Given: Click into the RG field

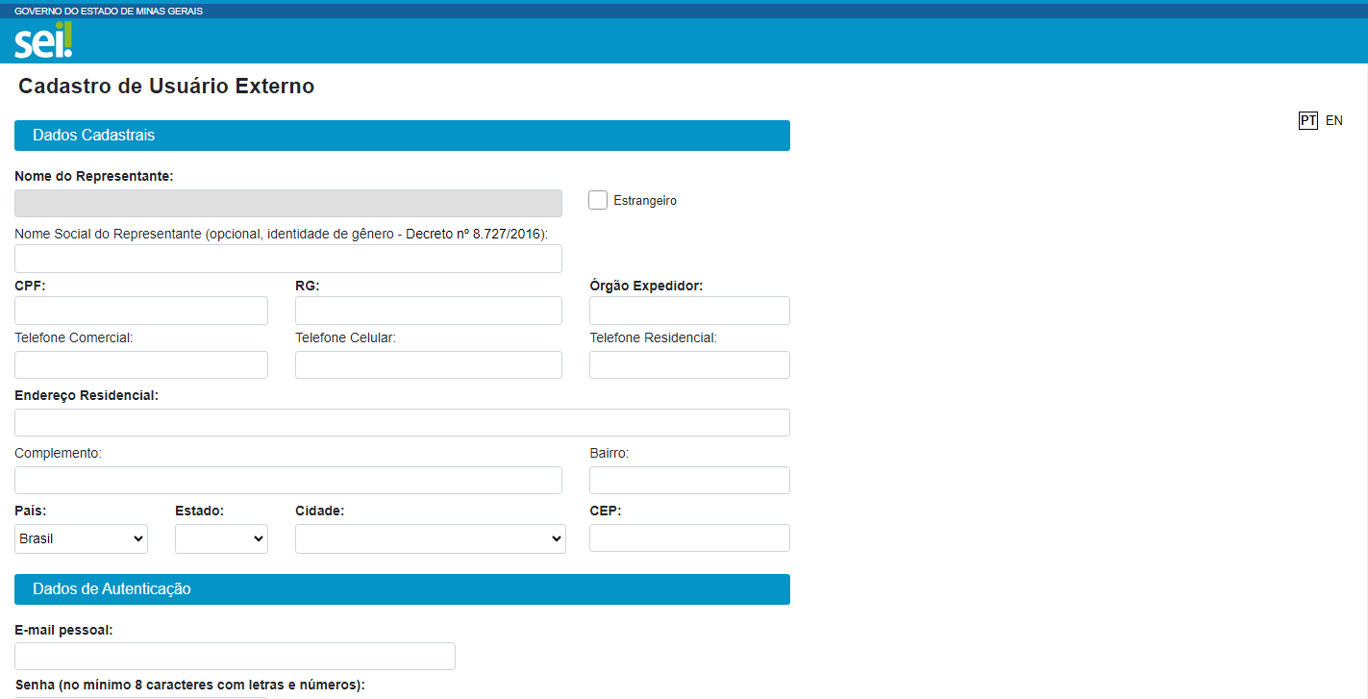Looking at the screenshot, I should pos(428,311).
